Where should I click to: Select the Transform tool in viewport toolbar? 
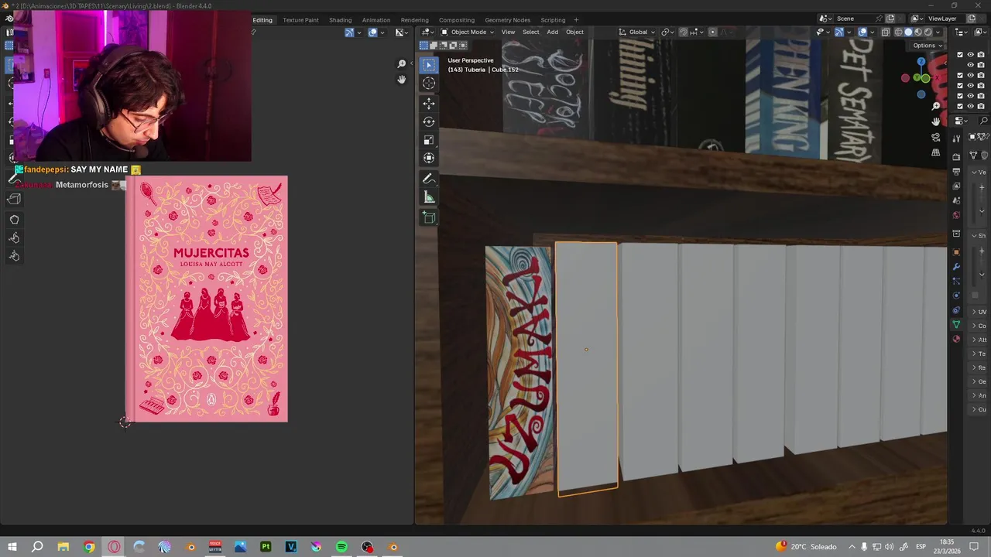[x=429, y=158]
